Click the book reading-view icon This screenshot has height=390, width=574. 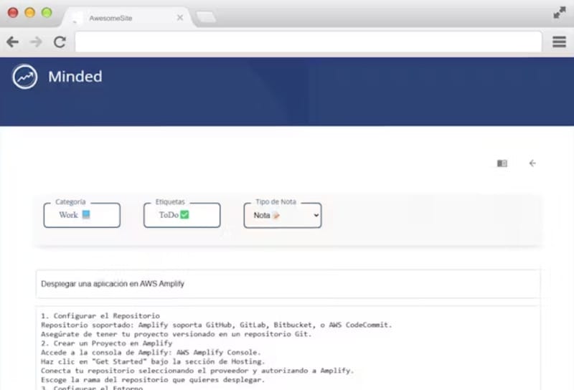tap(502, 163)
